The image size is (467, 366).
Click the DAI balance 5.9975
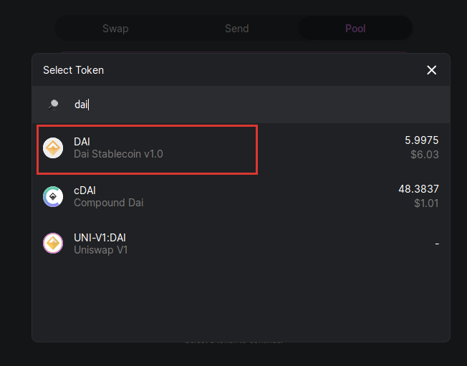tap(421, 140)
